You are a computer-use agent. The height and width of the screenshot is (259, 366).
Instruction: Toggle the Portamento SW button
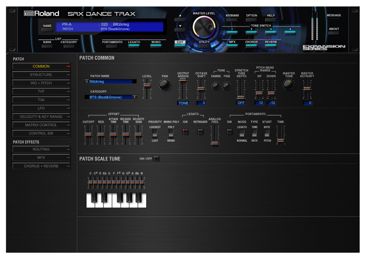pyautogui.click(x=229, y=131)
